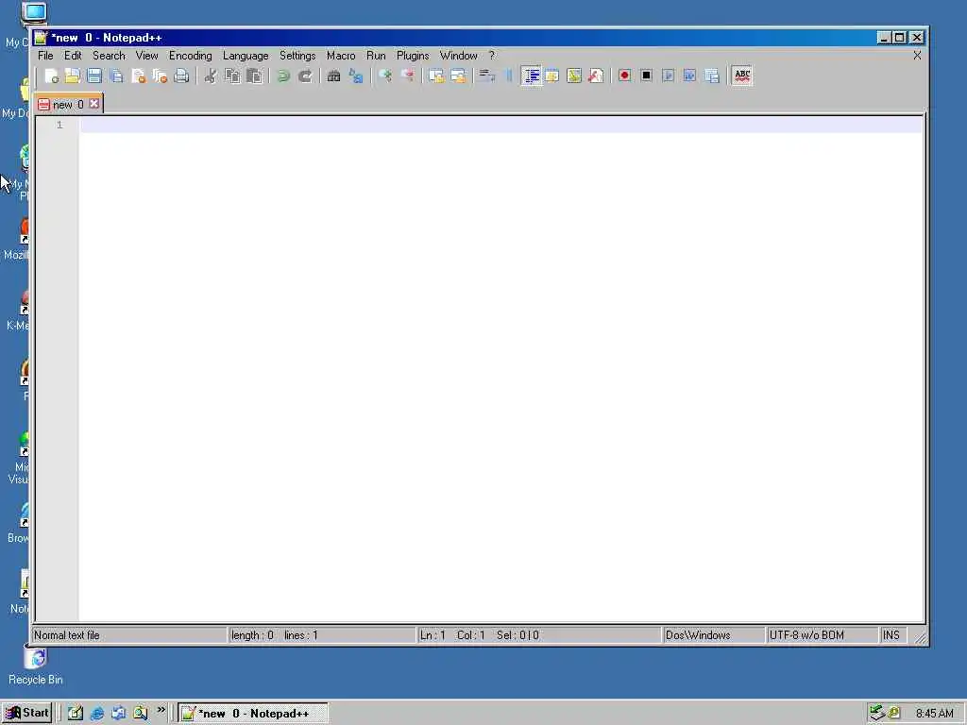The image size is (967, 725).
Task: Click the Paste toolbar icon
Action: coord(254,76)
